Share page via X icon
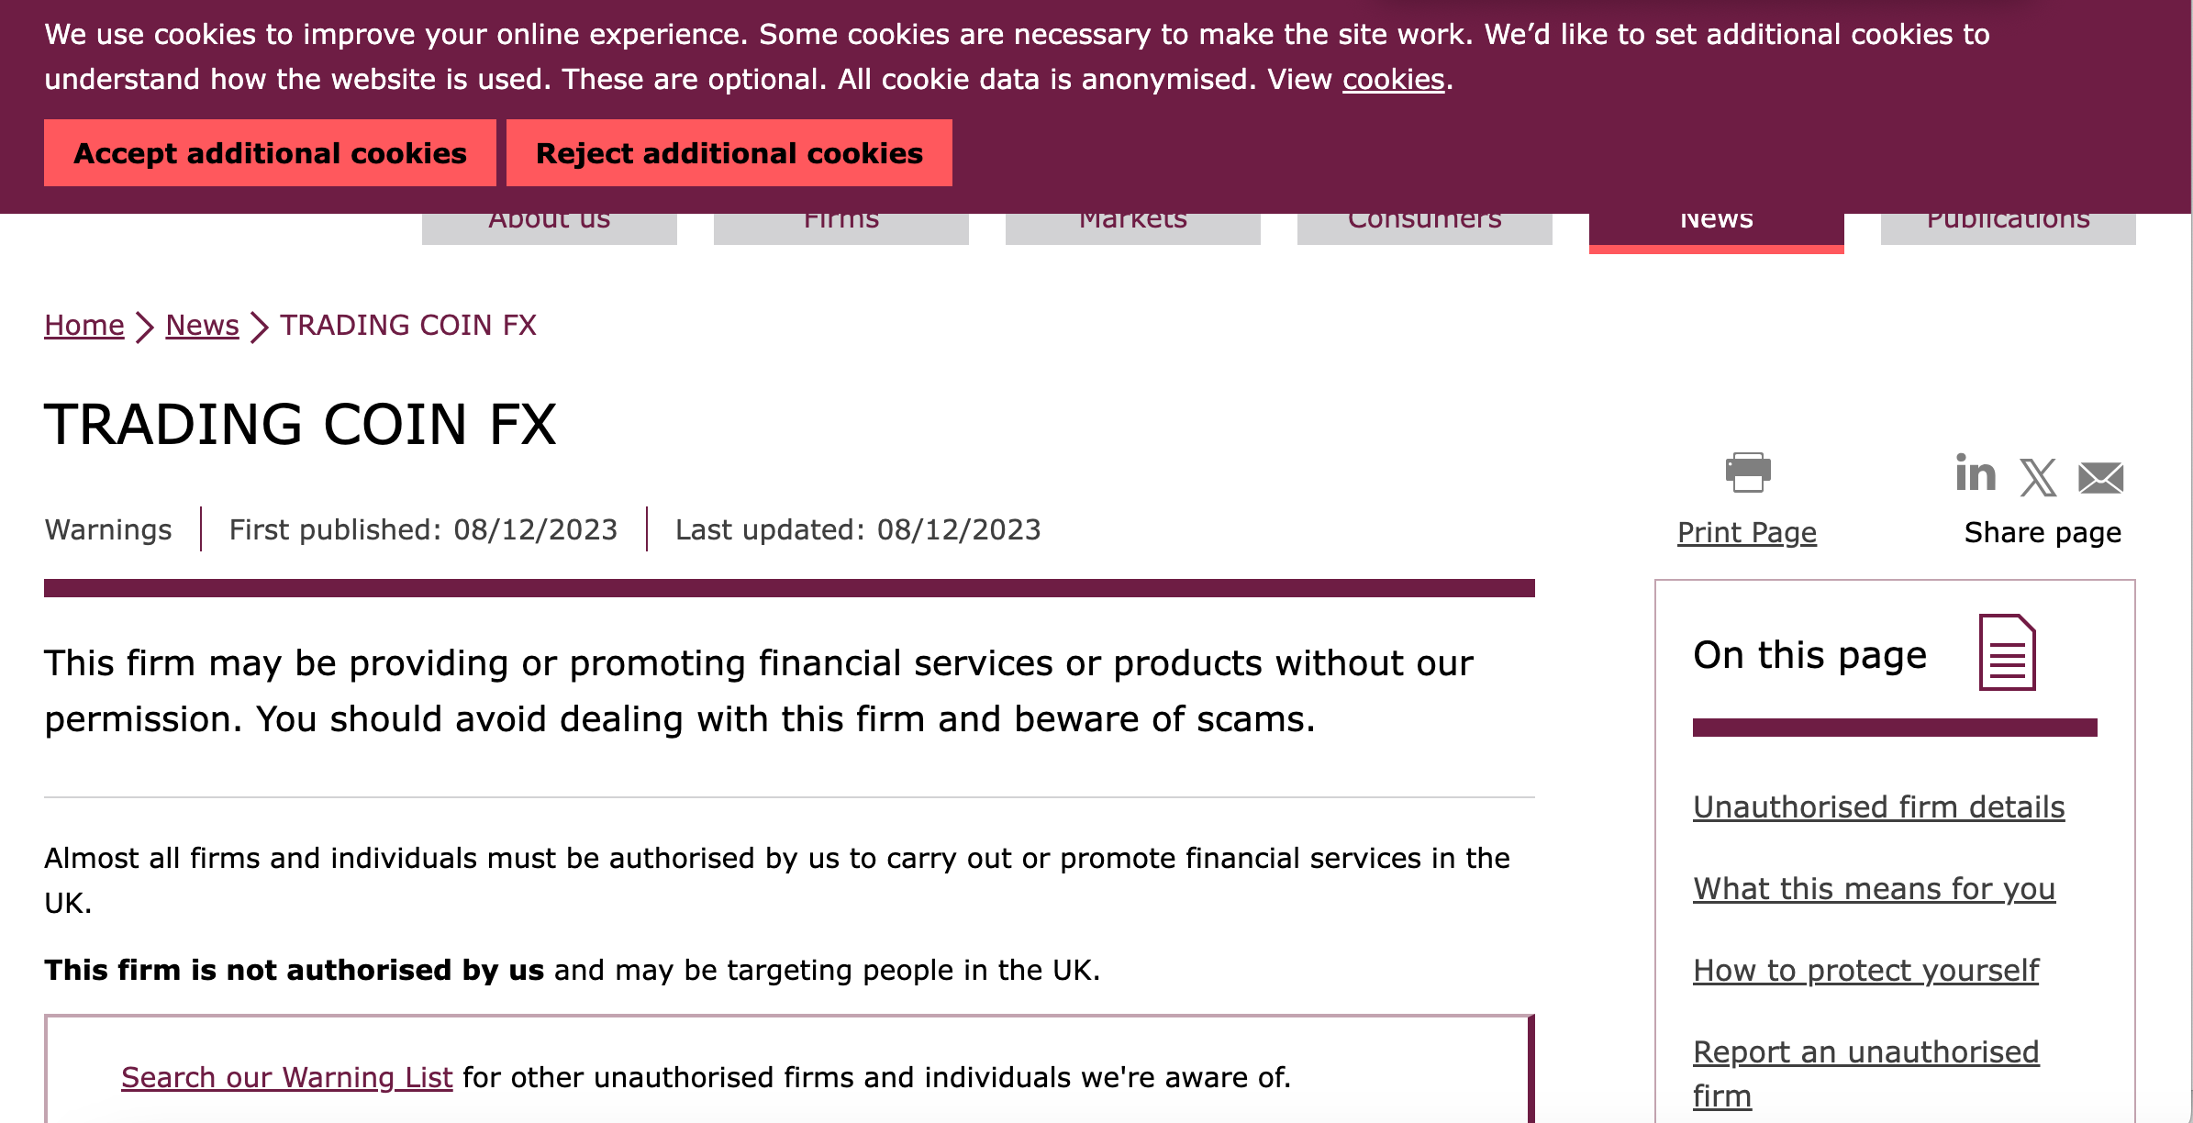Image resolution: width=2193 pixels, height=1123 pixels. click(x=2038, y=477)
